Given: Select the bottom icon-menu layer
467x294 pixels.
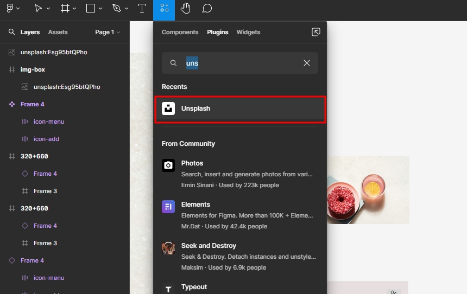Looking at the screenshot, I should (65, 278).
